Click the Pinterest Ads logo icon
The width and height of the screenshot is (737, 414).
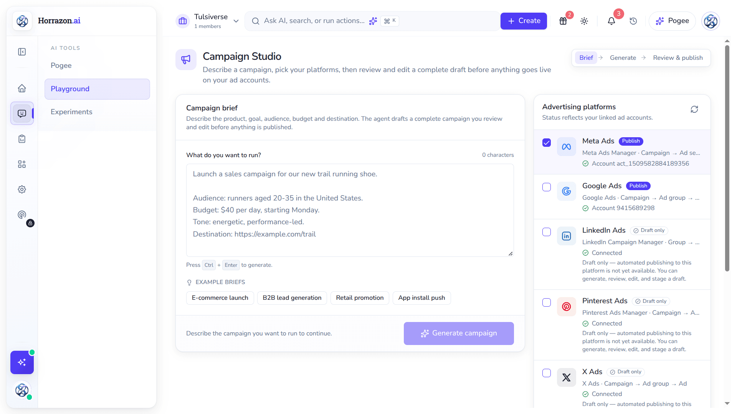567,307
